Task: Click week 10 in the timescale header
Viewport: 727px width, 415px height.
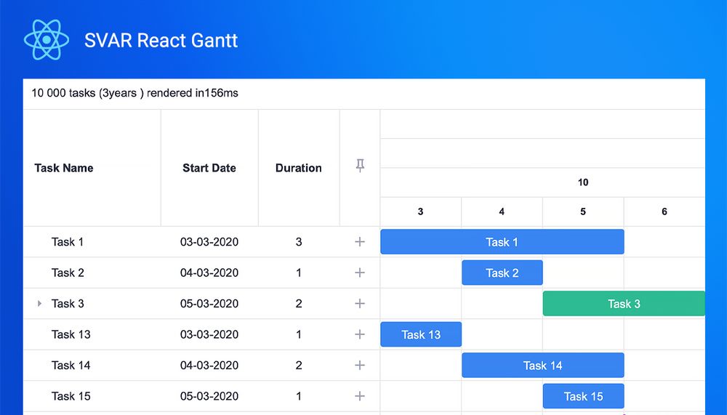Action: tap(583, 182)
